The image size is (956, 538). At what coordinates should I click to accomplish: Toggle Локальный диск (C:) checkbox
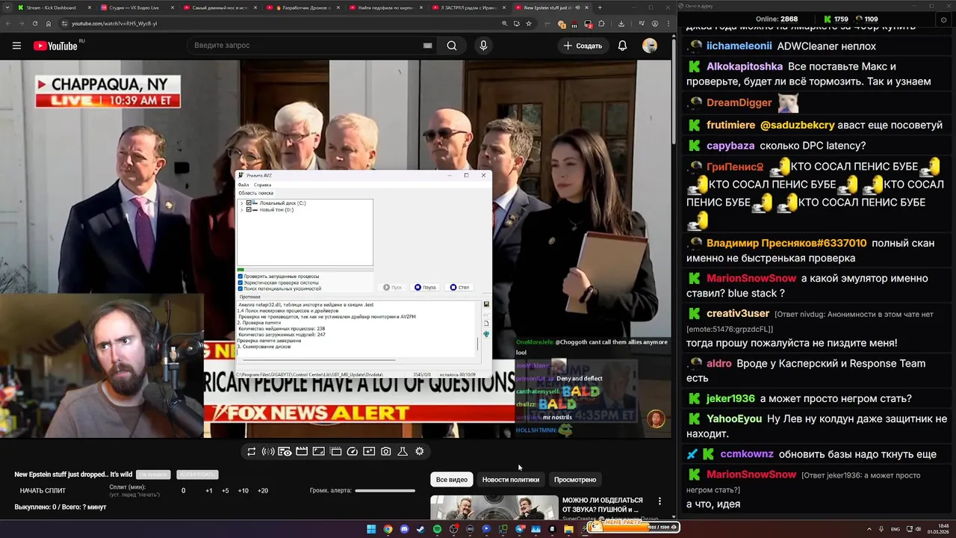249,202
